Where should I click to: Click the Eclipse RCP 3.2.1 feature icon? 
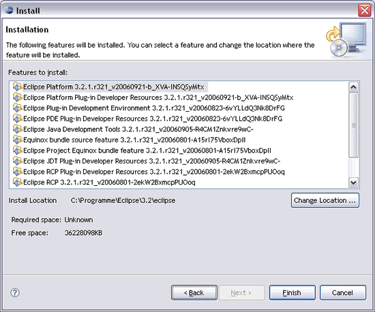pyautogui.click(x=17, y=183)
